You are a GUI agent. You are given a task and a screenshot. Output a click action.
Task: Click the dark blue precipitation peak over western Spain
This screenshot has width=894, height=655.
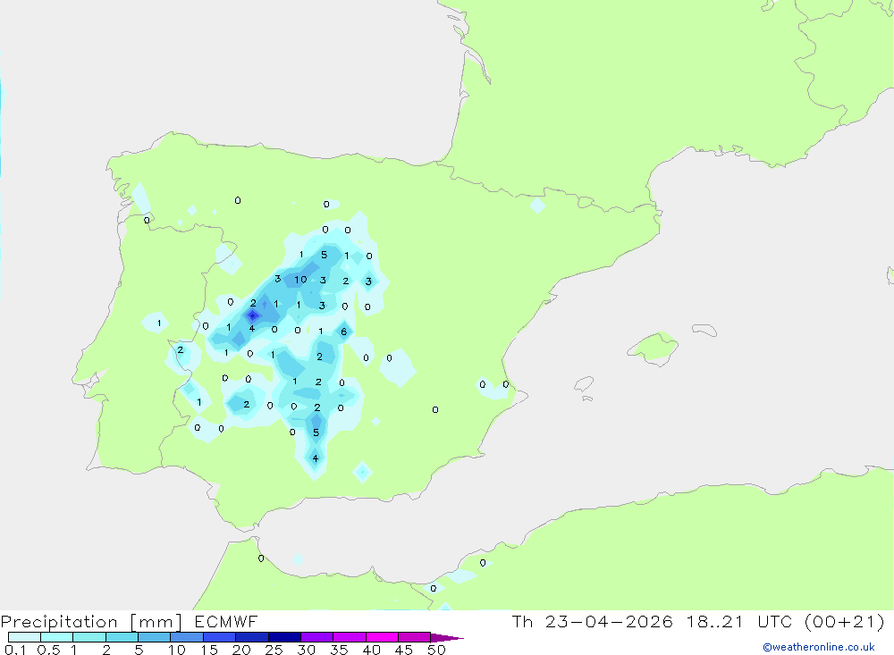(253, 315)
